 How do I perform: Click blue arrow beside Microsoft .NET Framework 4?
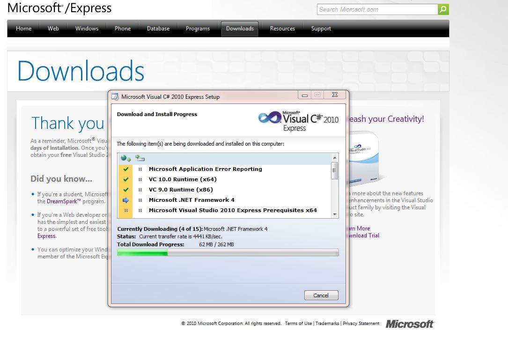tap(125, 200)
